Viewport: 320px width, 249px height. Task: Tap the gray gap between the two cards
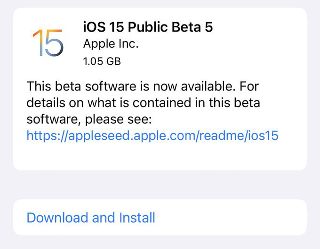click(160, 185)
